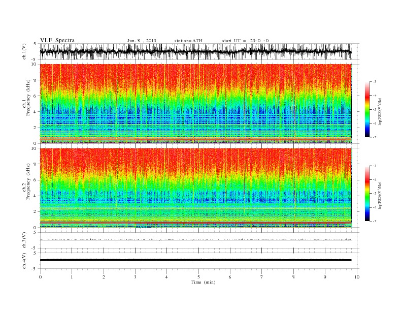The image size is (402, 311).
Task: Click the "7" tick label on the time axis
Action: point(262,277)
